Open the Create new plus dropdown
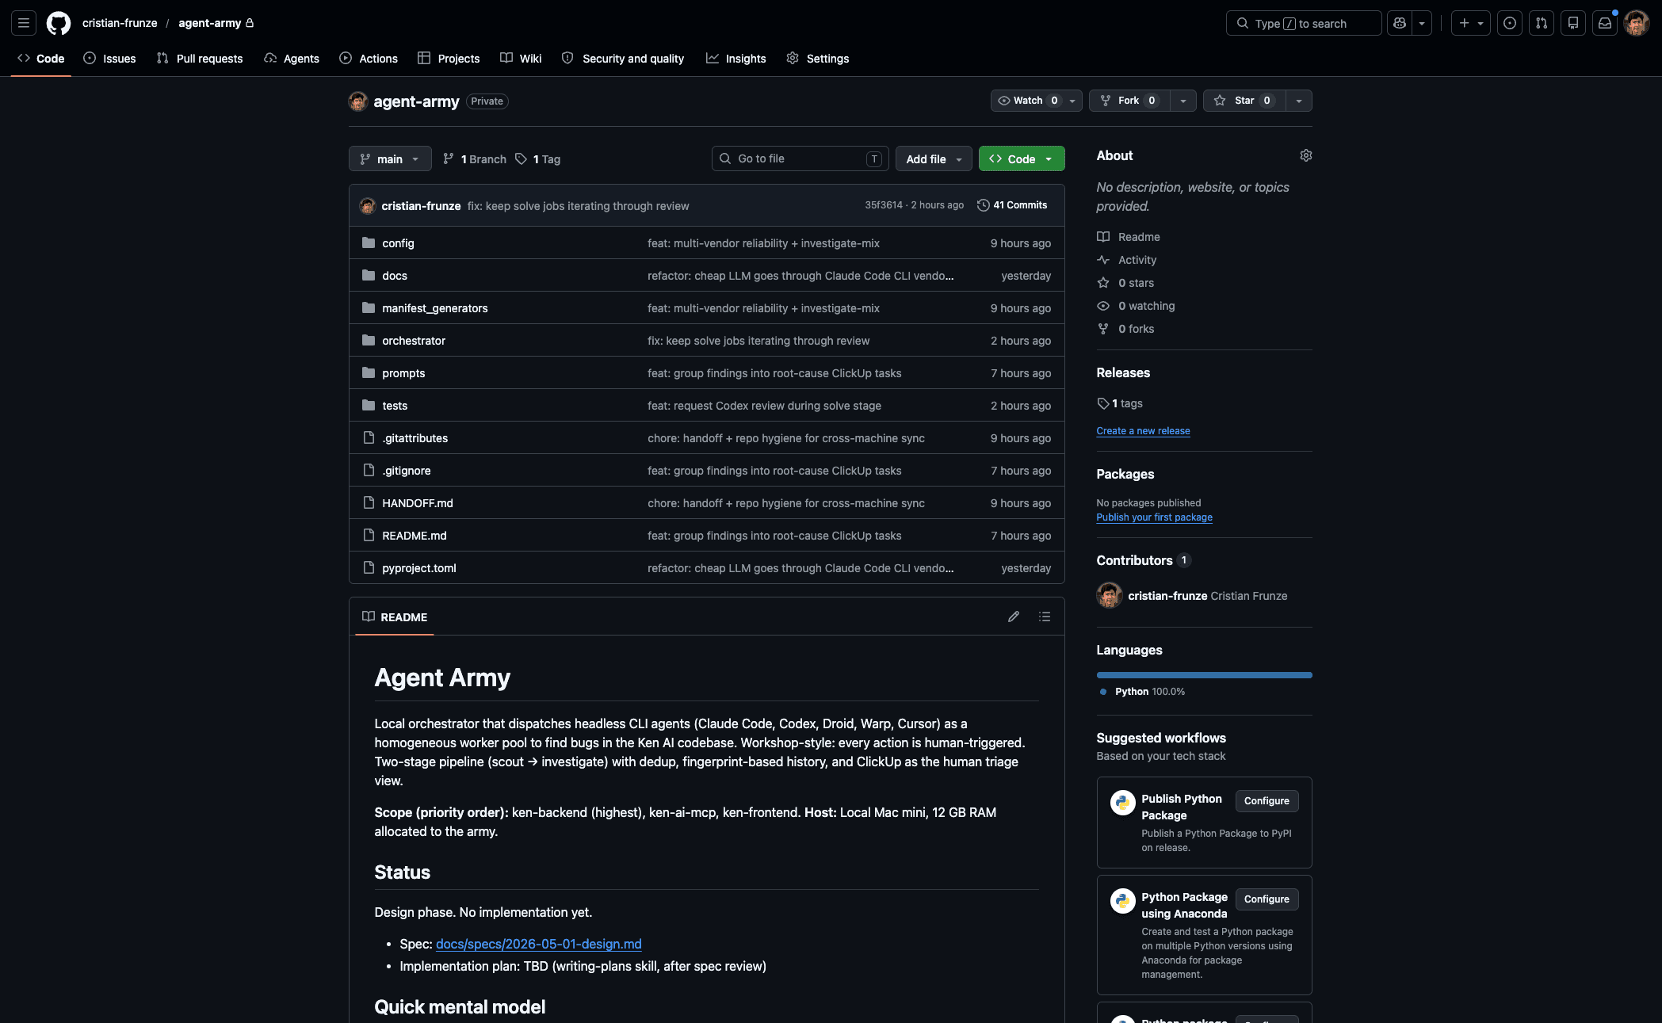The image size is (1662, 1023). pyautogui.click(x=1471, y=23)
